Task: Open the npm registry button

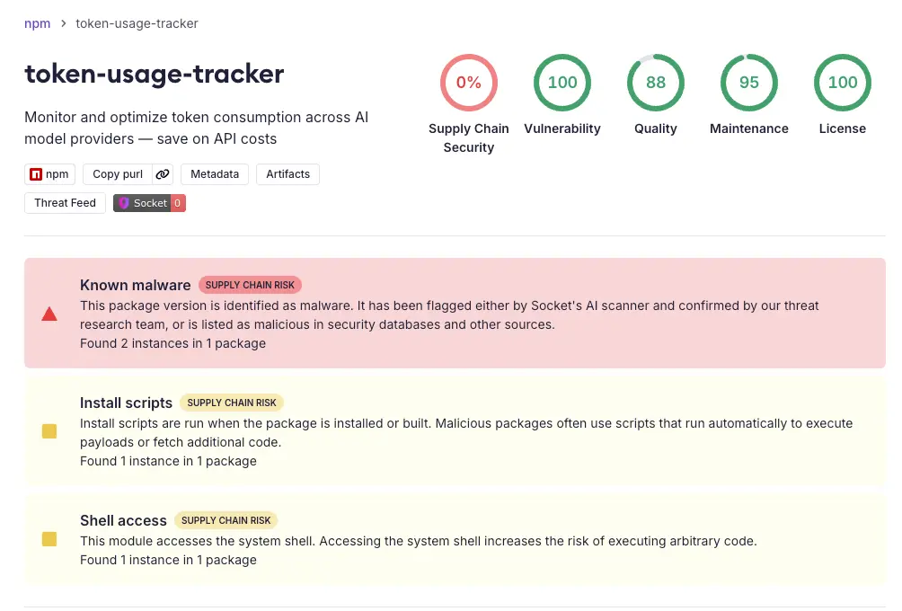Action: click(49, 174)
